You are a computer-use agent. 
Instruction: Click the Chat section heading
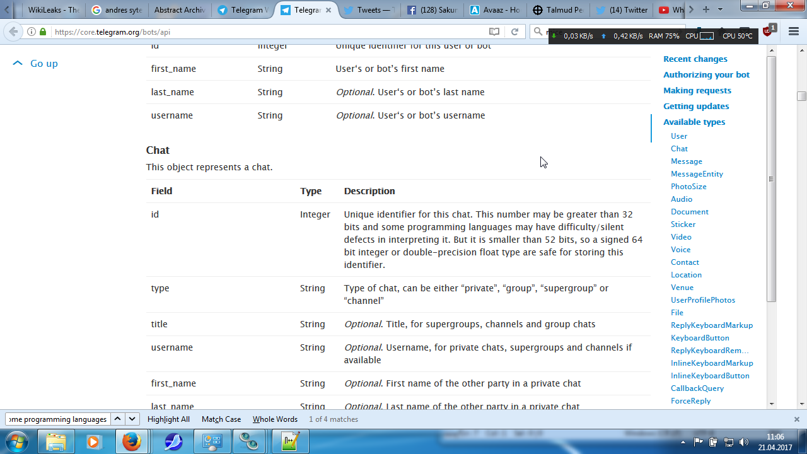158,150
